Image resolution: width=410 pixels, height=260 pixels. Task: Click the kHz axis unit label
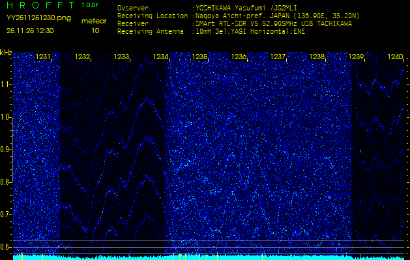point(6,53)
